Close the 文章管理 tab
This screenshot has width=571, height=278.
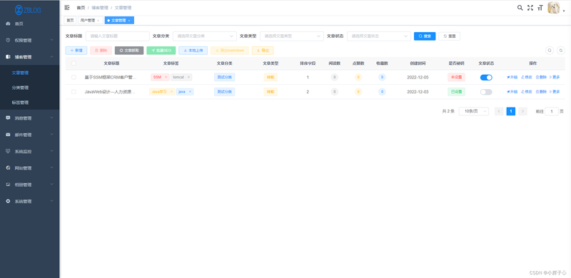click(x=129, y=21)
